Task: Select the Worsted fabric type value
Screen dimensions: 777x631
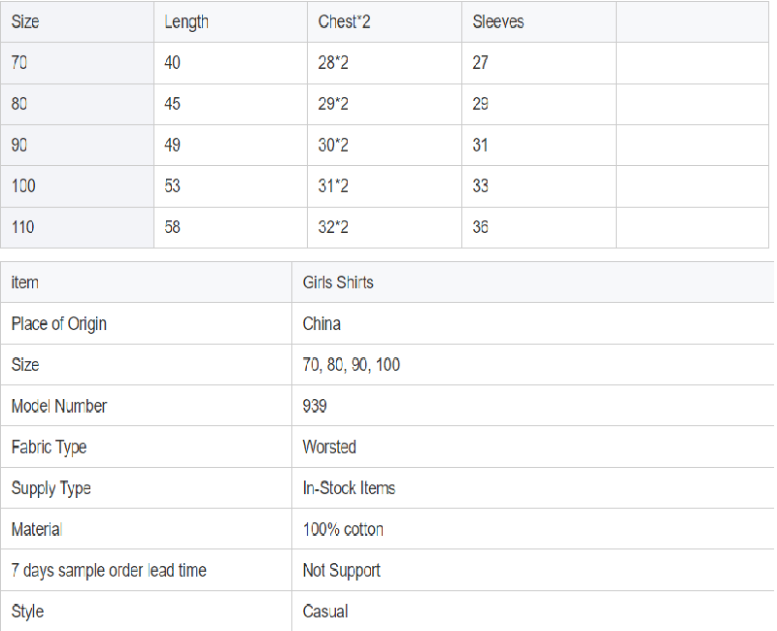Action: [329, 447]
